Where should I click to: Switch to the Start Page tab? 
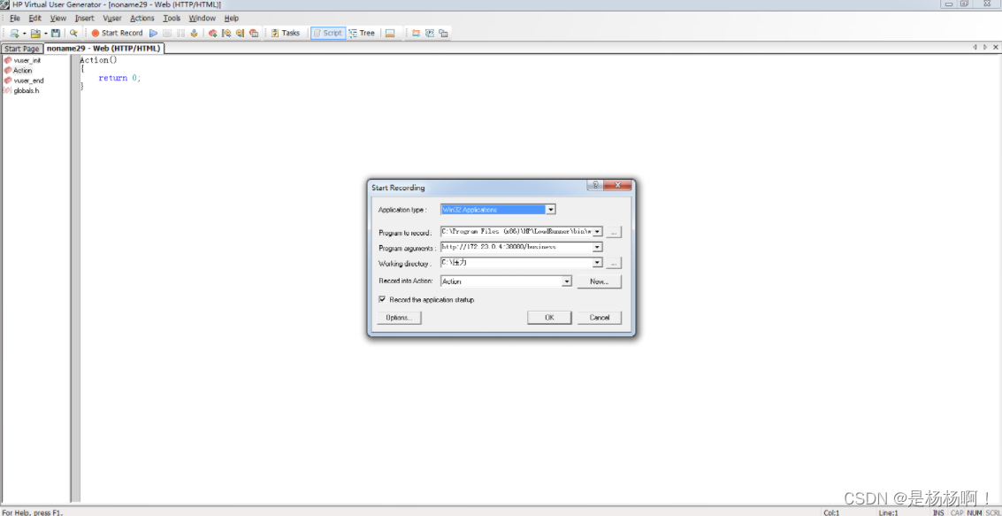pyautogui.click(x=20, y=49)
